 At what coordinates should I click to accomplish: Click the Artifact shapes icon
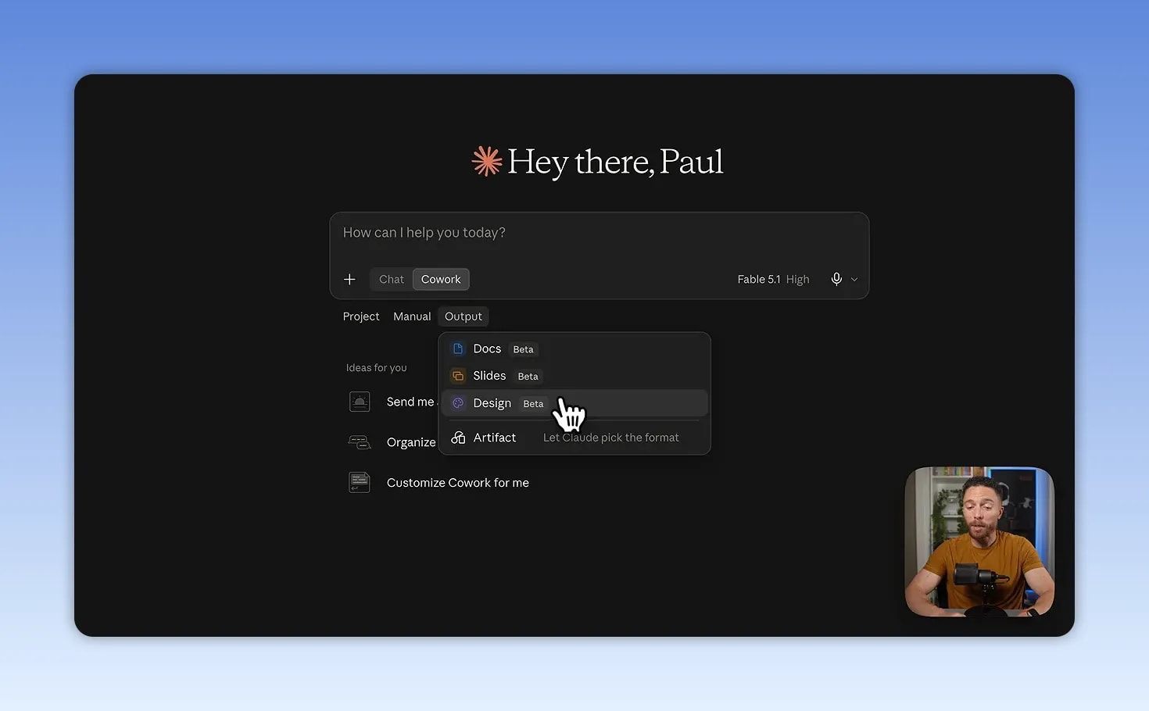[458, 438]
